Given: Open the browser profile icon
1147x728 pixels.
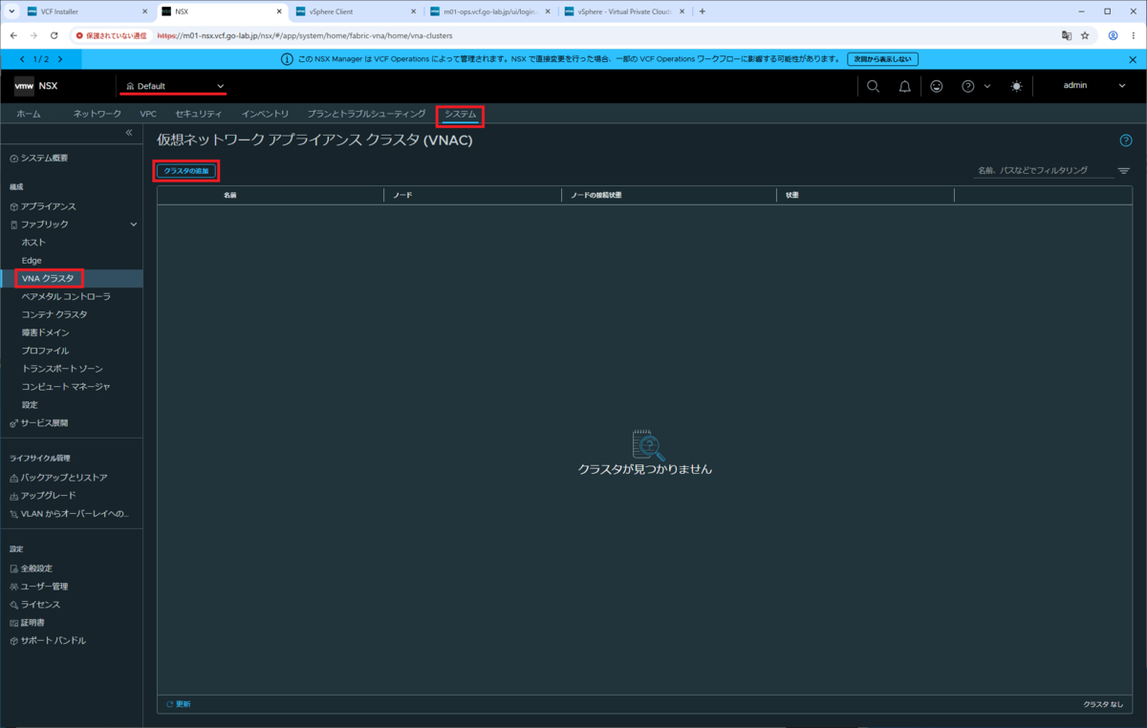Looking at the screenshot, I should [1113, 35].
